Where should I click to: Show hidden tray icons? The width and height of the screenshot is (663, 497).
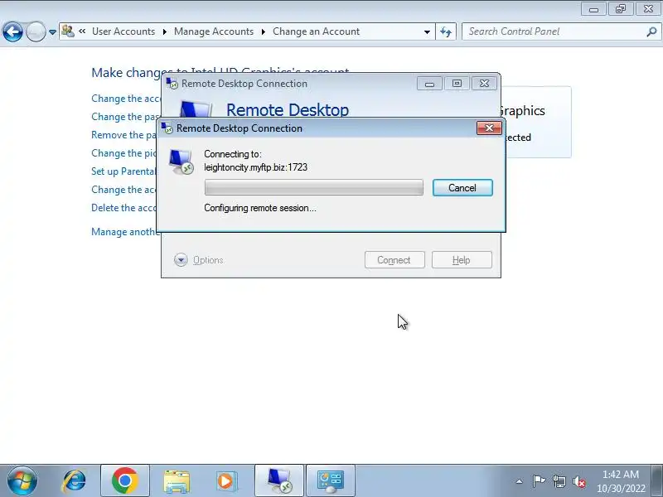pyautogui.click(x=520, y=481)
